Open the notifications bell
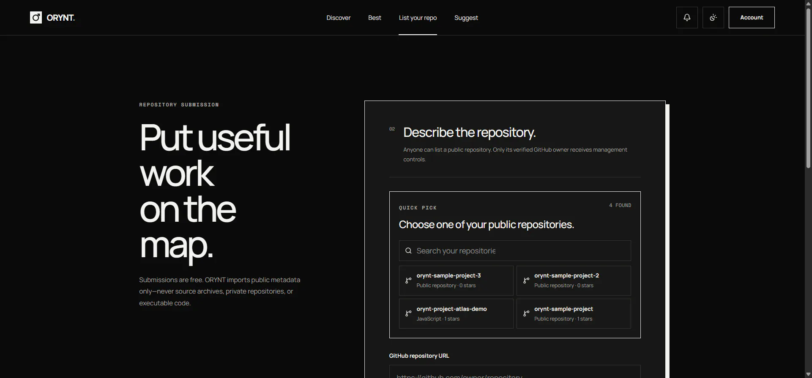 click(687, 17)
